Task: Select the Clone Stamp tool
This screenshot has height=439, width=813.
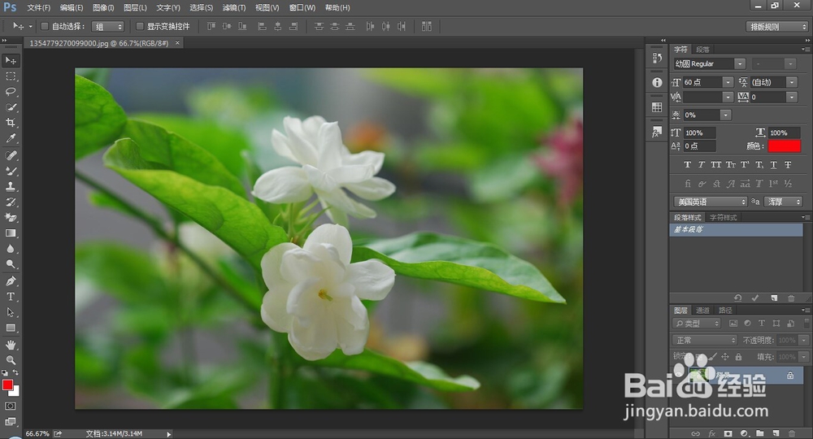Action: pyautogui.click(x=11, y=186)
